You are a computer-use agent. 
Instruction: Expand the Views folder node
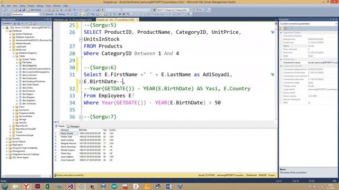[13, 107]
